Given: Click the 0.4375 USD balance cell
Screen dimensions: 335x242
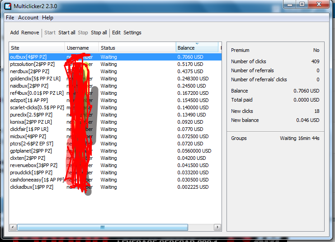Looking at the screenshot, I should [x=190, y=71].
